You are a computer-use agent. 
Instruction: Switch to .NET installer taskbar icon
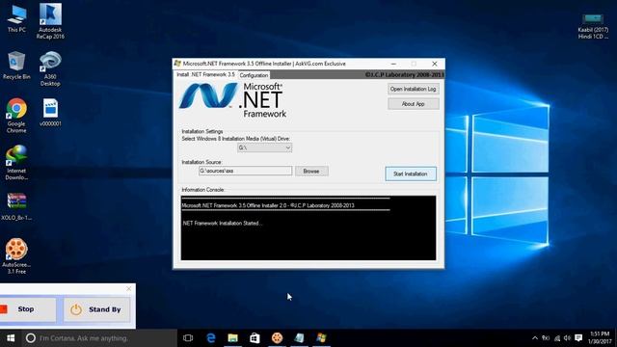tap(321, 338)
